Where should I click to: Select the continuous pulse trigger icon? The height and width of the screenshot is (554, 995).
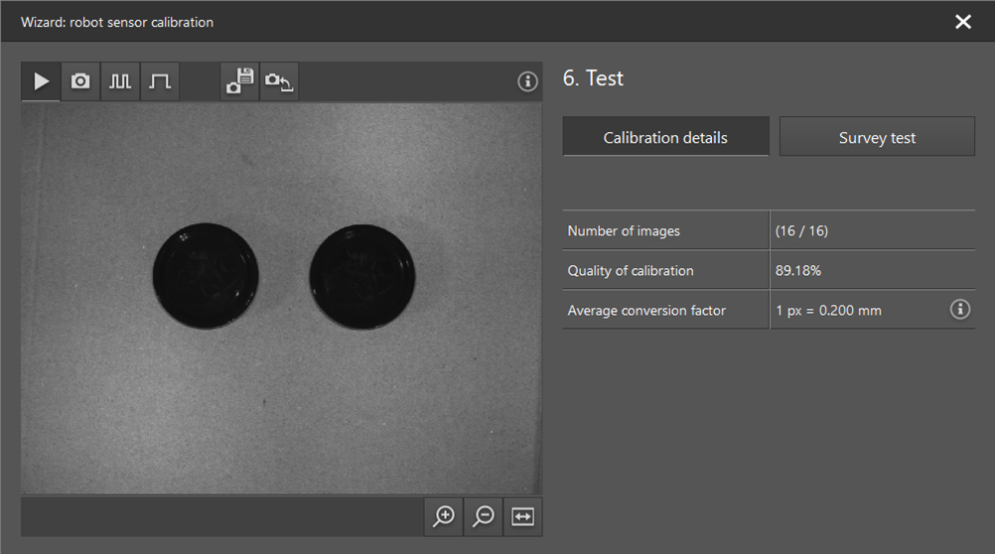coord(120,81)
